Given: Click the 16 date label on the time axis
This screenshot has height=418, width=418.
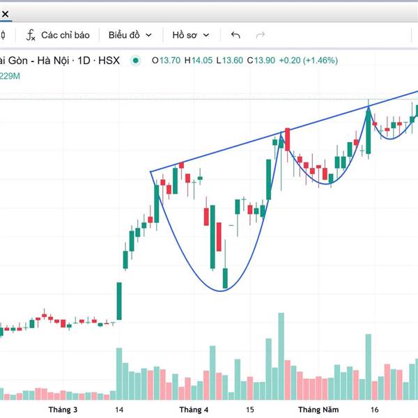Looking at the screenshot, I should click(374, 410).
